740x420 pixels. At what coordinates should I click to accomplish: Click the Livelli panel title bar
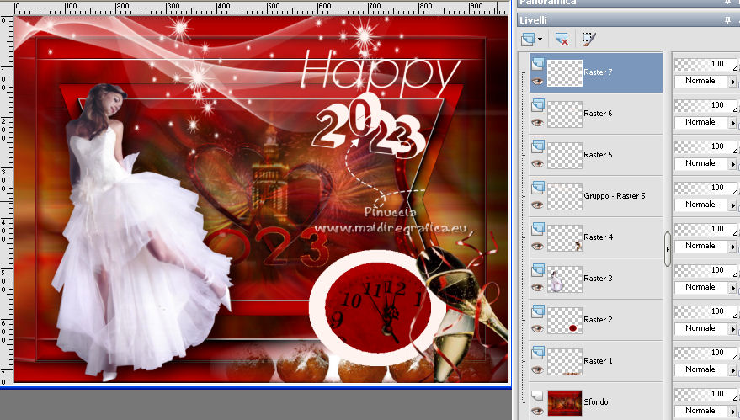628,20
